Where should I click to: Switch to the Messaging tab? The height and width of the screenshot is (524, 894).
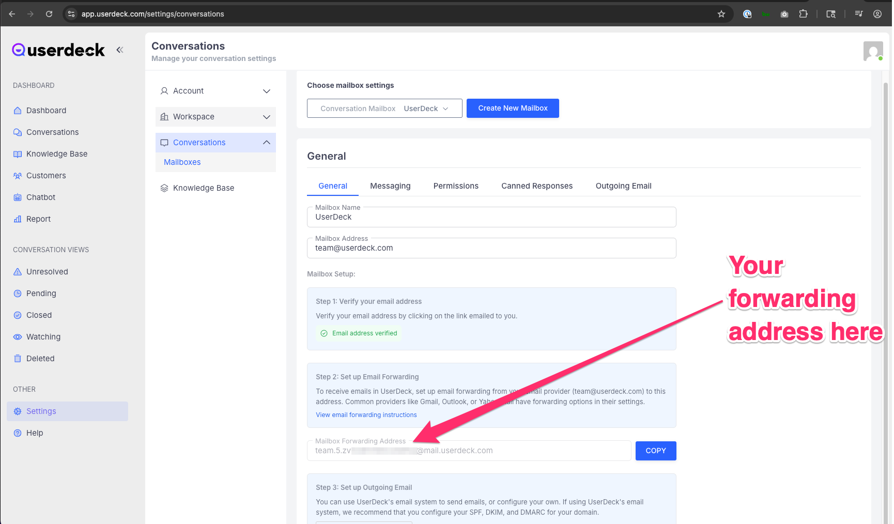(390, 186)
